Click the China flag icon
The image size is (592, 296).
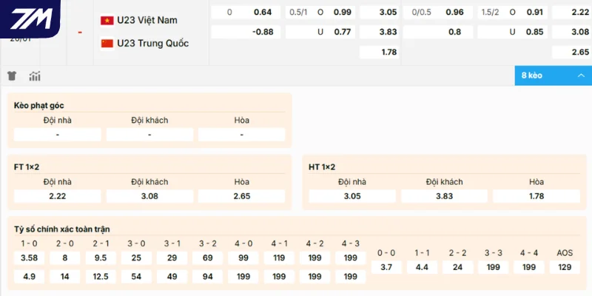pyautogui.click(x=107, y=43)
